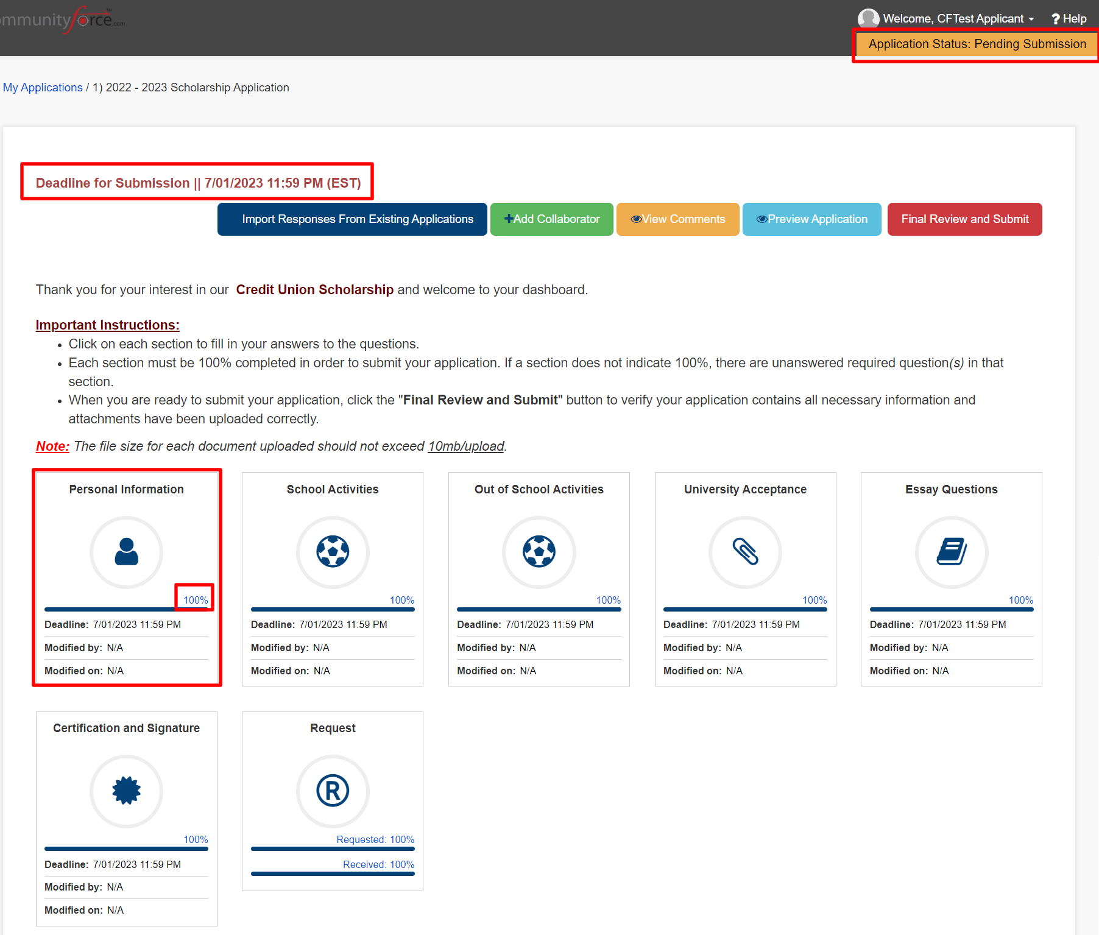Open School Activities soccer ball icon
This screenshot has width=1099, height=935.
tap(333, 552)
